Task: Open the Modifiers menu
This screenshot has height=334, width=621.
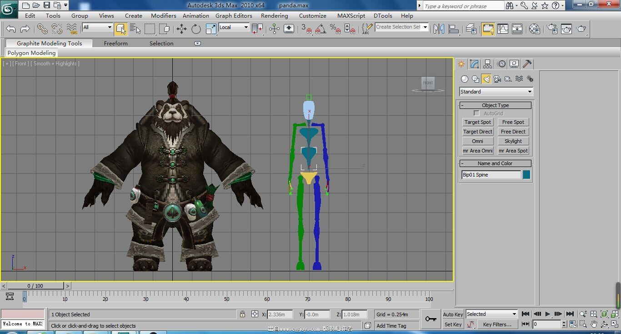Action: click(164, 15)
